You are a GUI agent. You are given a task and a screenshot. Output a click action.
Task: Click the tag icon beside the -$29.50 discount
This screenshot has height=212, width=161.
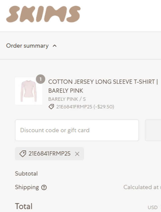click(x=51, y=107)
